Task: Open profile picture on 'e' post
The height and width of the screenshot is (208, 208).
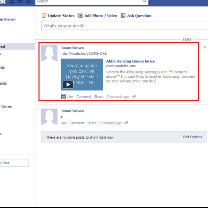Action: pyautogui.click(x=49, y=117)
